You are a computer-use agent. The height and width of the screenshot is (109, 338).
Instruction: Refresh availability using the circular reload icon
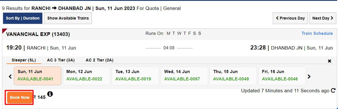[333, 91]
